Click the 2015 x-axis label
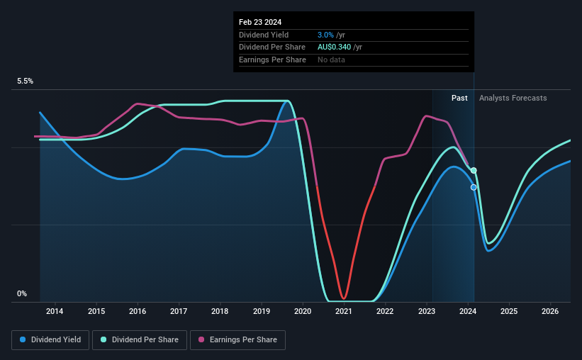 [x=96, y=311]
